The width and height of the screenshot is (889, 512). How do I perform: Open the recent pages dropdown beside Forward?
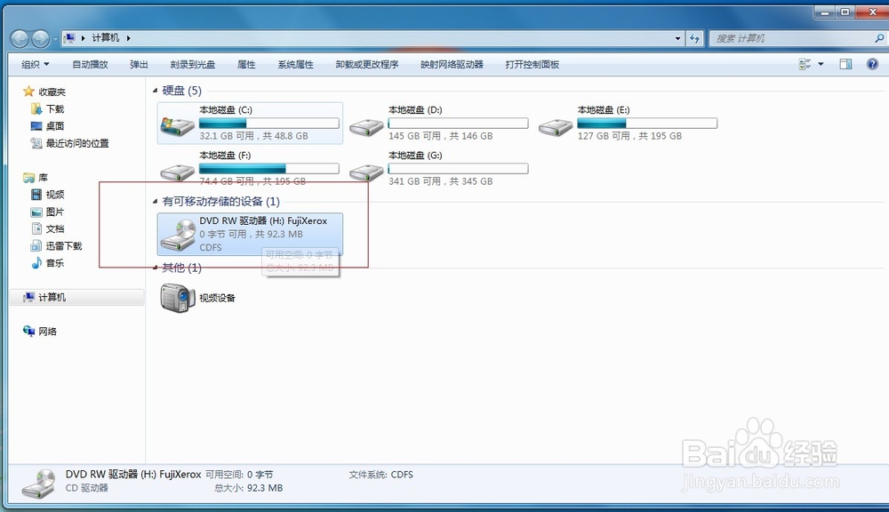(55, 39)
